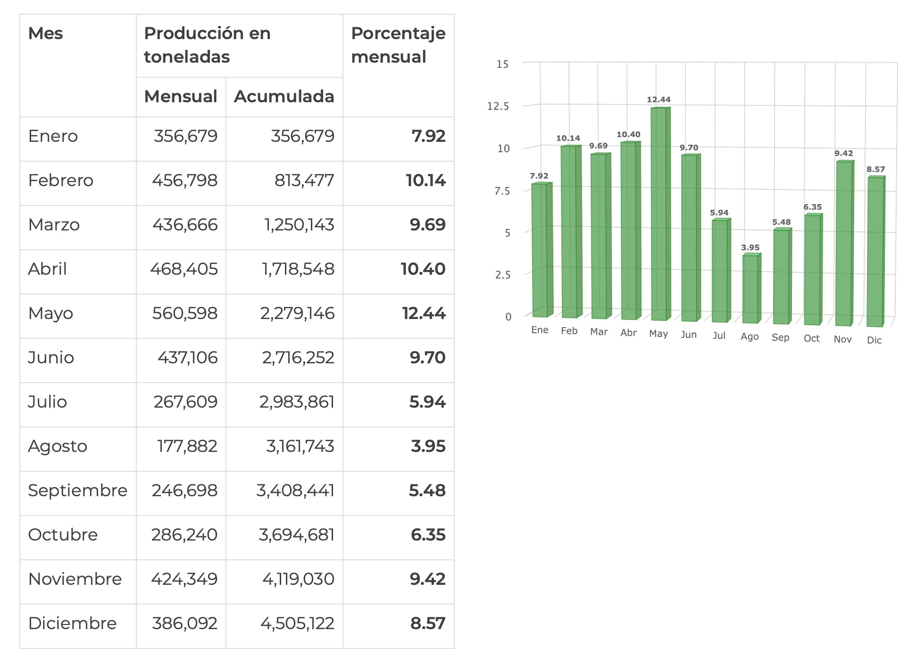Select the Septiembre row label
Screen dimensions: 917x672
click(x=78, y=491)
